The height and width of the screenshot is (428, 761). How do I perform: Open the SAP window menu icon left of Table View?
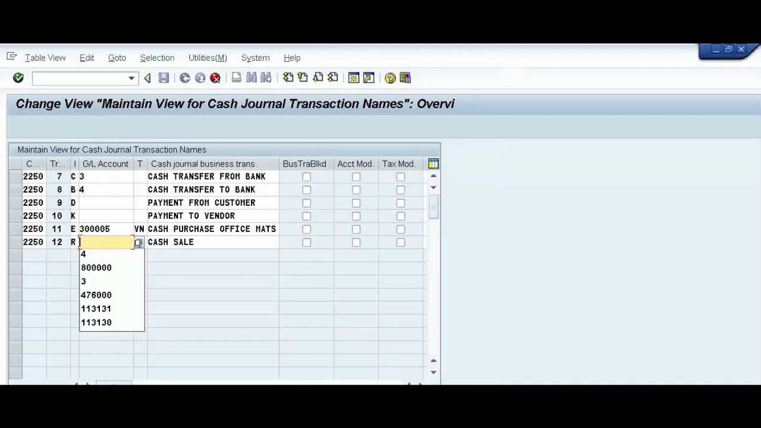click(11, 57)
